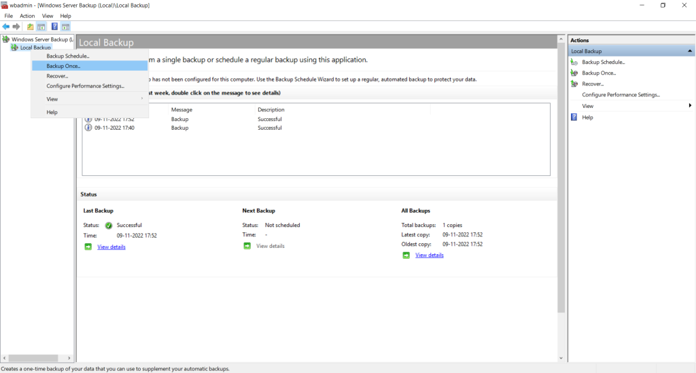Image resolution: width=696 pixels, height=373 pixels.
Task: Click green arrow icon under Last Backup
Action: (x=88, y=247)
